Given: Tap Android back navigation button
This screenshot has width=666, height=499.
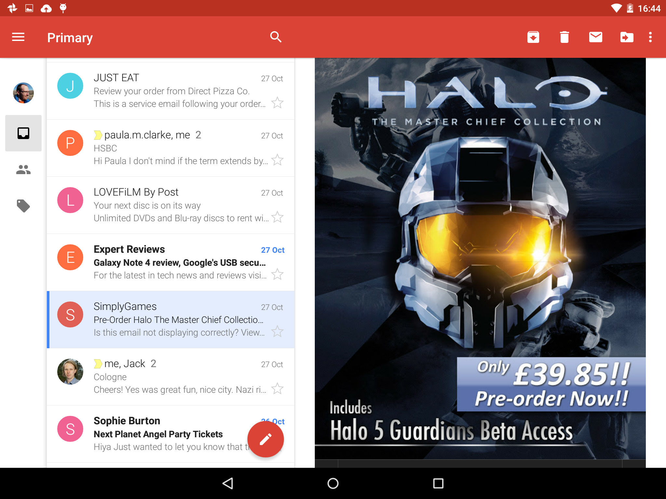Looking at the screenshot, I should click(x=228, y=483).
